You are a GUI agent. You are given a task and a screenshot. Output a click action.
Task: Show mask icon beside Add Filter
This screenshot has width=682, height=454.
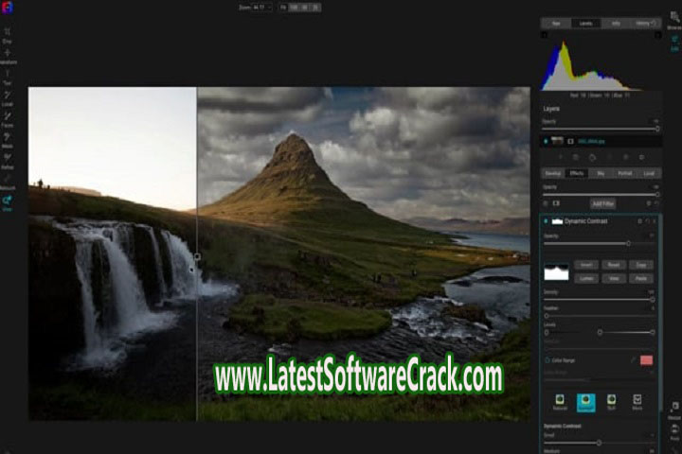[556, 203]
